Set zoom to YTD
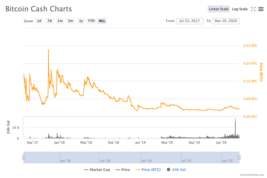267x178 pixels. point(91,21)
